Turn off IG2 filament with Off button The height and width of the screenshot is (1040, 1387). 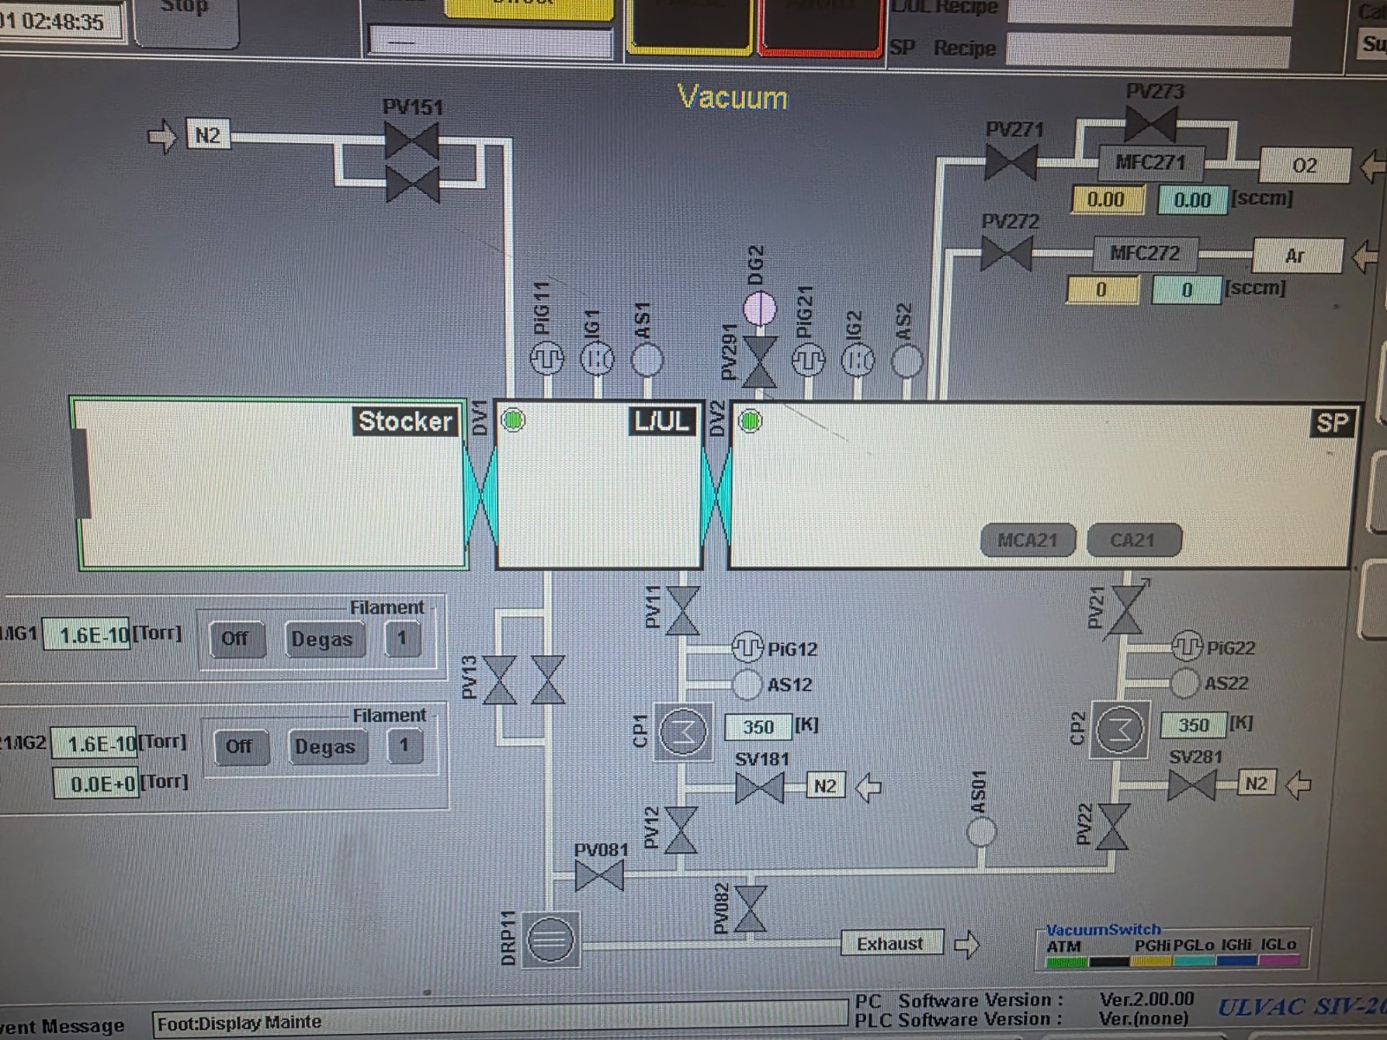tap(240, 746)
